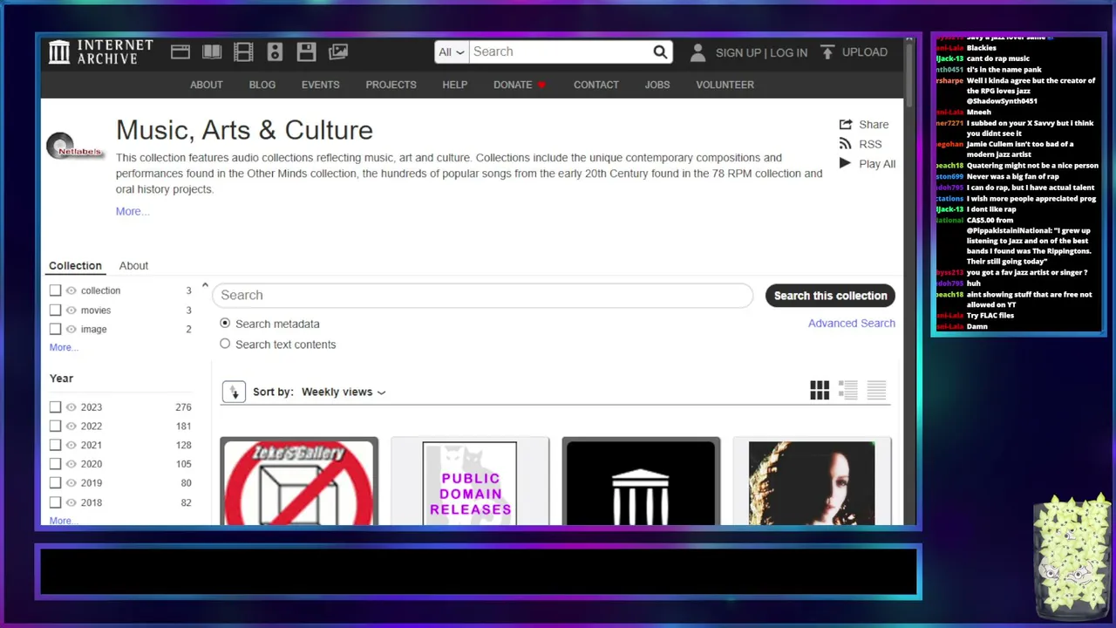
Task: Open the Volunteer menu item
Action: (x=725, y=85)
